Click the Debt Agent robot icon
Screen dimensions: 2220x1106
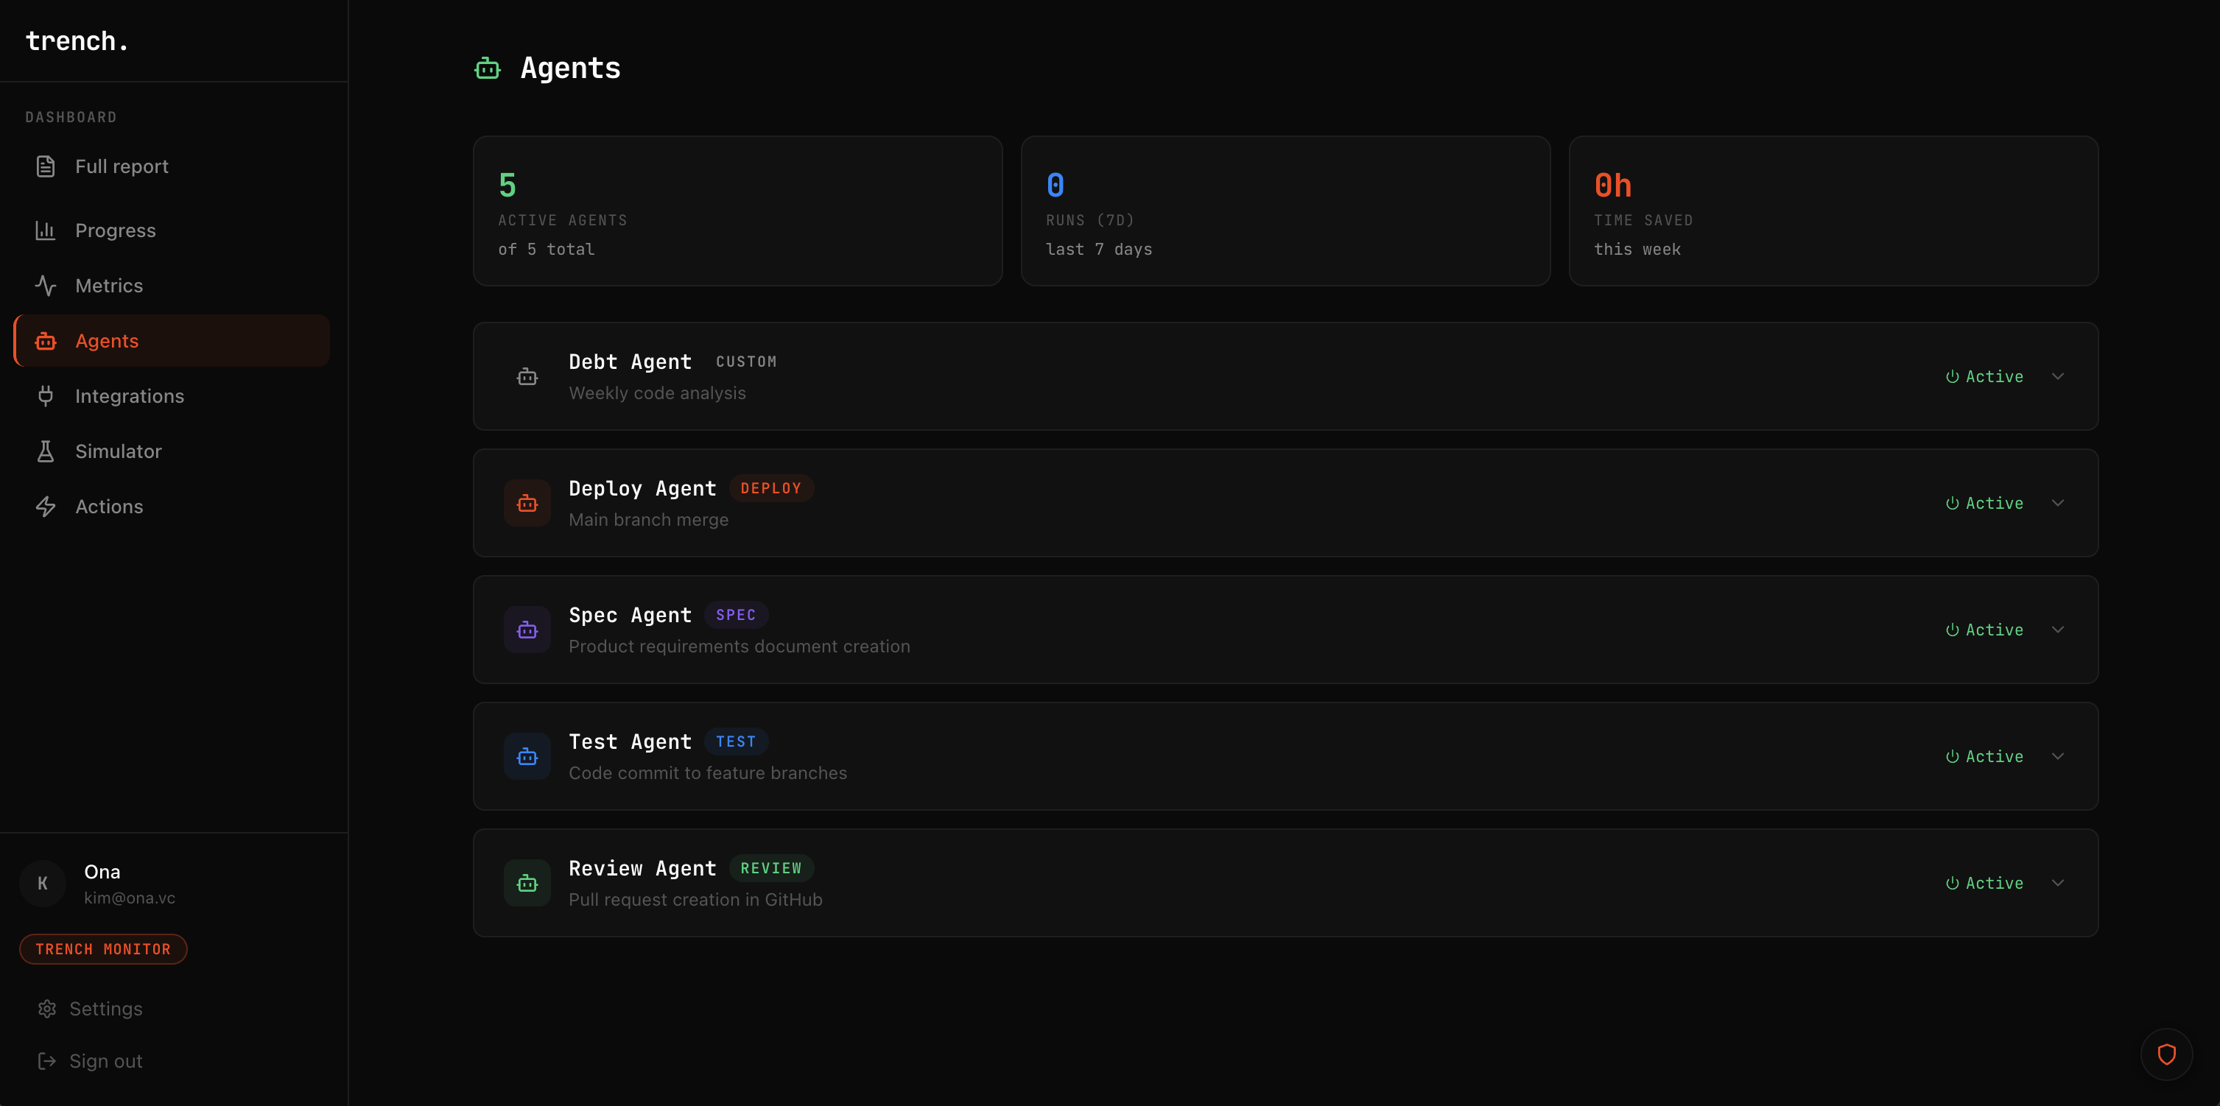click(x=527, y=376)
